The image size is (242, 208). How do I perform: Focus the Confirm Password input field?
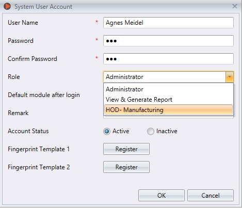point(168,59)
